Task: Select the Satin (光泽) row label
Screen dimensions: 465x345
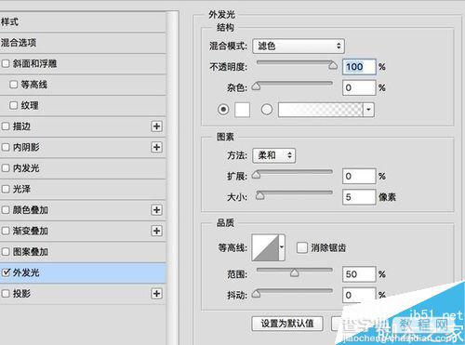Action: (x=21, y=189)
